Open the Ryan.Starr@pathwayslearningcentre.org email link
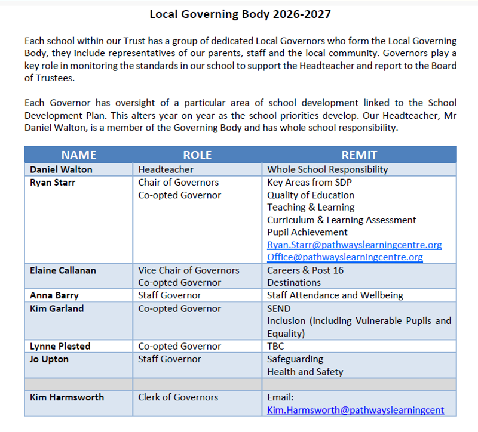 click(x=354, y=245)
